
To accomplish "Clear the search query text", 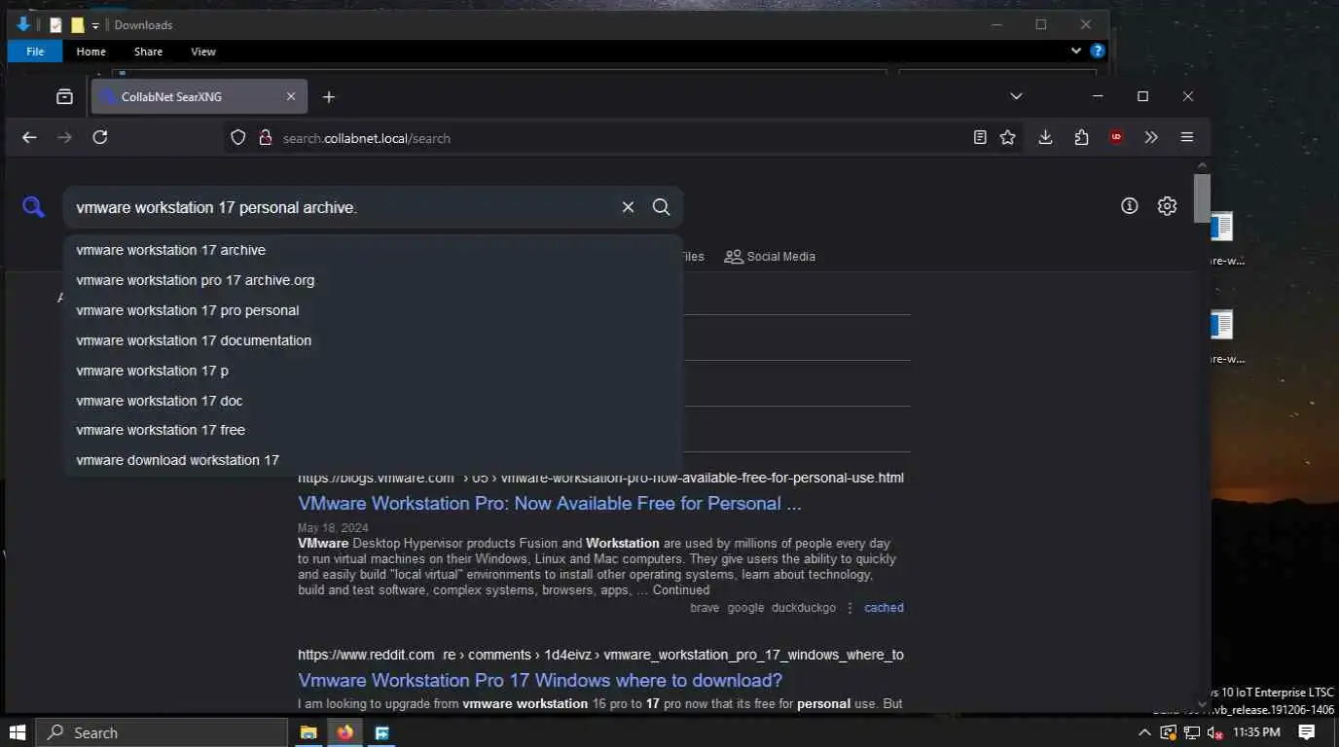I will pyautogui.click(x=628, y=207).
